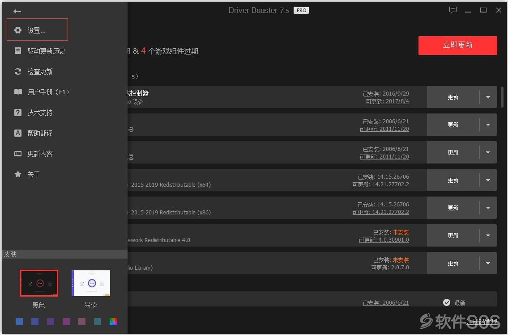Click 更新 for driver installed 2016/9/29

[x=453, y=97]
